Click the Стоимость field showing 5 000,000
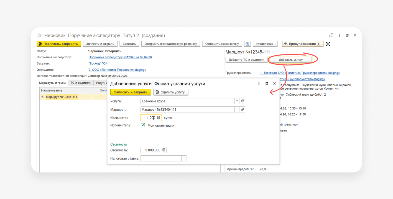393x199 pixels. coord(151,150)
